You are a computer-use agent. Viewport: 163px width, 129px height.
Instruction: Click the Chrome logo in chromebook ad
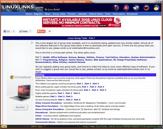coord(12,77)
